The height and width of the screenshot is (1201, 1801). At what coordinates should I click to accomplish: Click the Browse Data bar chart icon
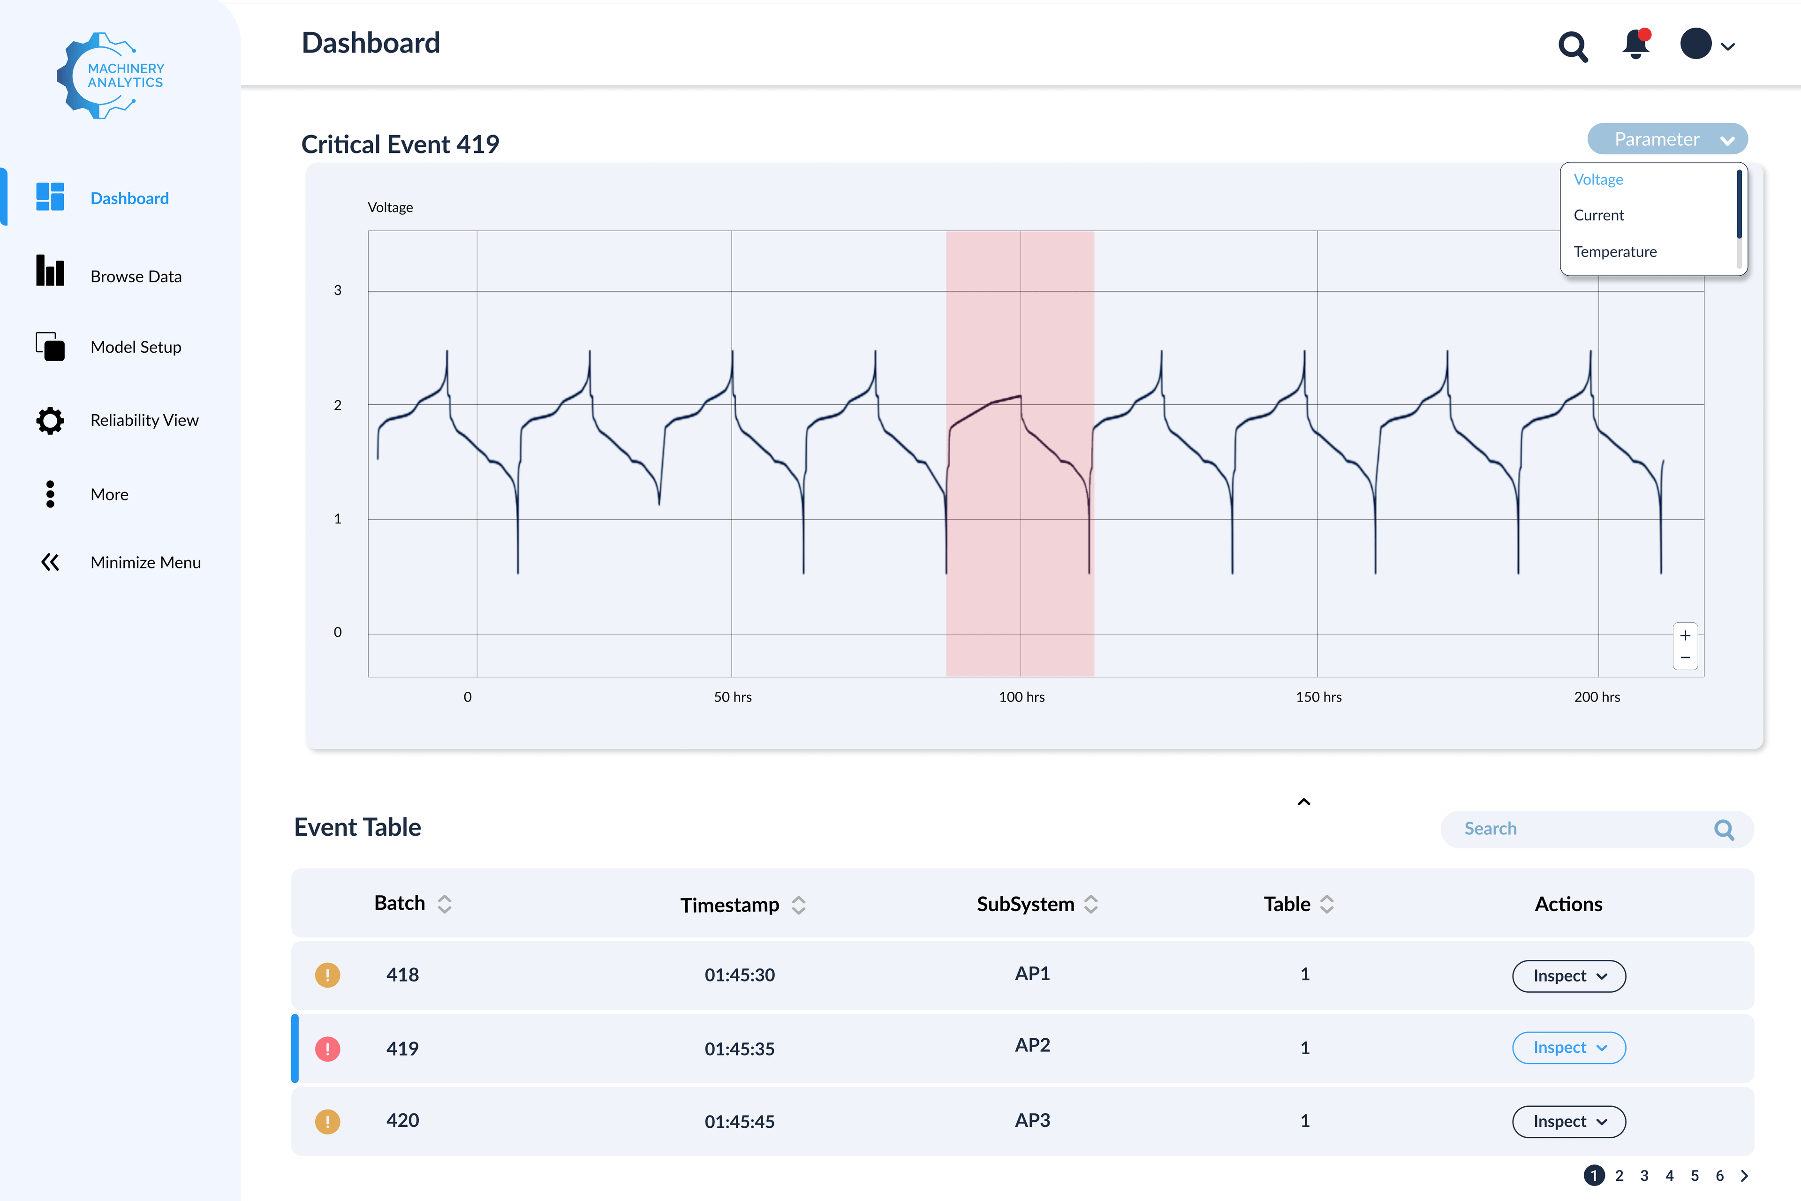[x=50, y=271]
